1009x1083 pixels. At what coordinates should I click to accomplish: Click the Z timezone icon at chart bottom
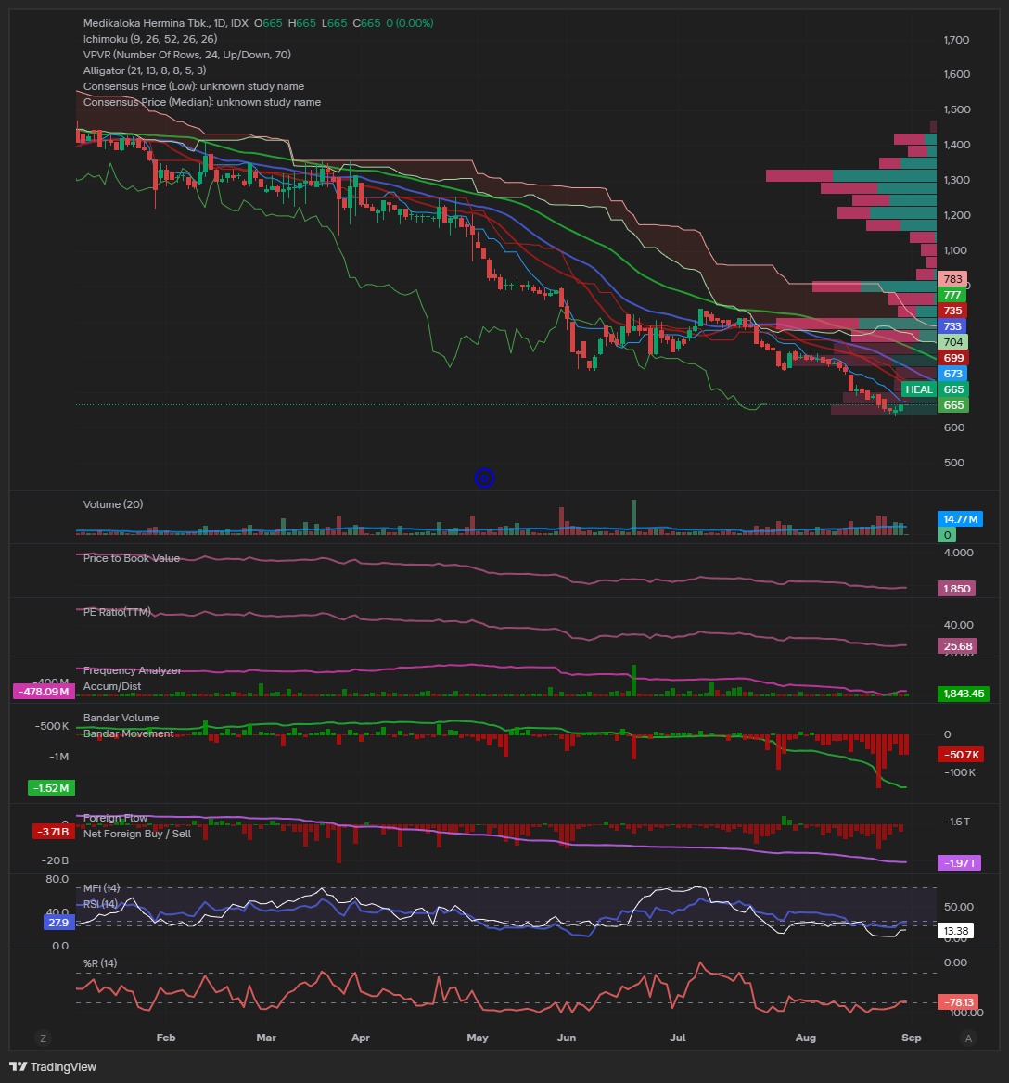tap(43, 1038)
